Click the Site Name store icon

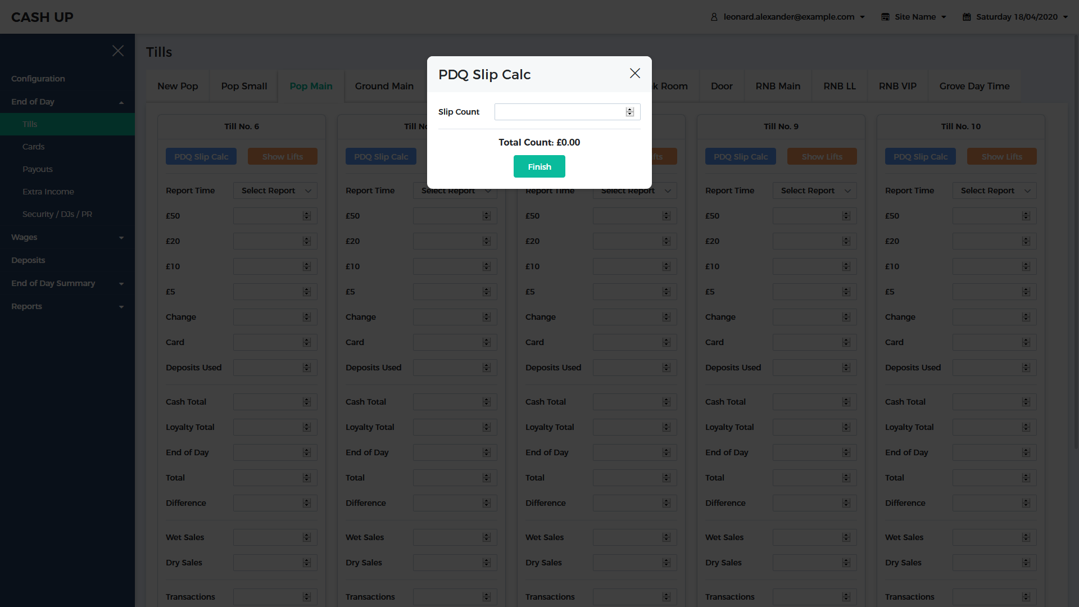point(885,17)
